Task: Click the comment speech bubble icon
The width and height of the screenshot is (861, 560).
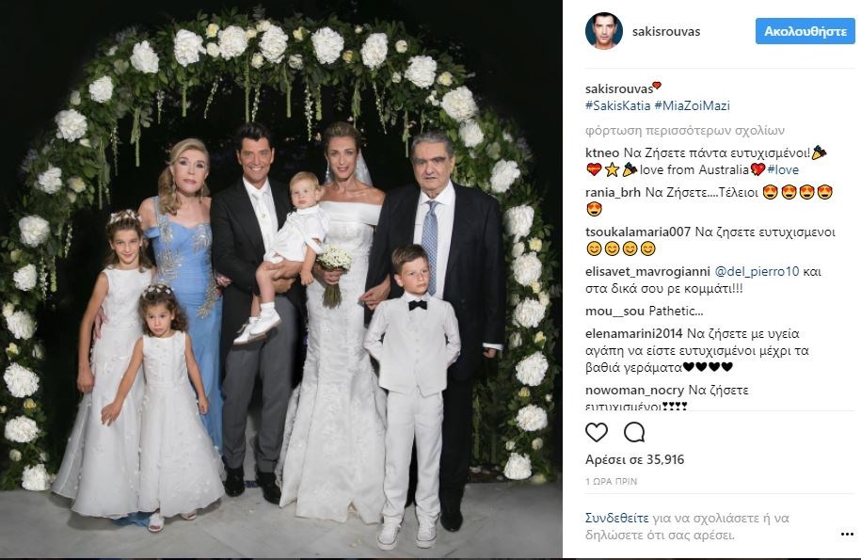Action: 634,433
